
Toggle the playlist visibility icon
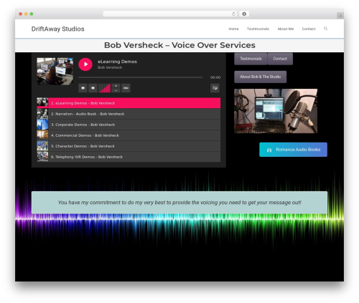[x=215, y=88]
